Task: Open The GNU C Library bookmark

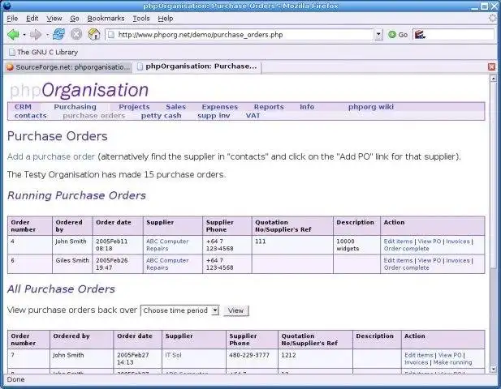Action: pos(44,52)
